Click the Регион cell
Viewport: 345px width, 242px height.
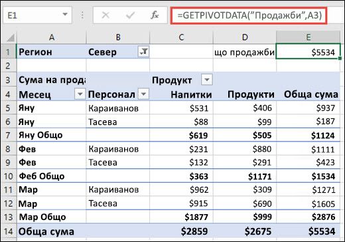click(x=51, y=52)
